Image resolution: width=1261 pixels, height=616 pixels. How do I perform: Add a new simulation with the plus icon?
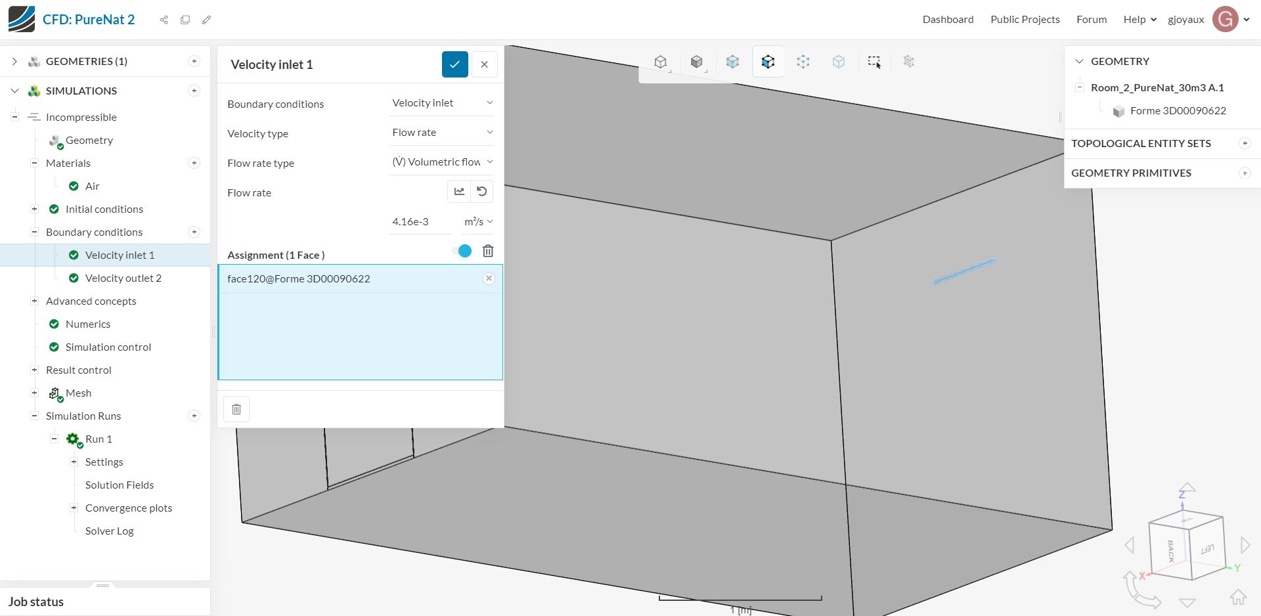(194, 91)
